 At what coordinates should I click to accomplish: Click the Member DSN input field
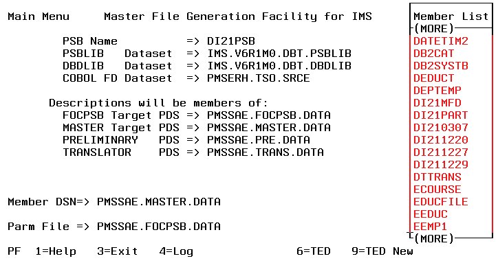point(159,202)
